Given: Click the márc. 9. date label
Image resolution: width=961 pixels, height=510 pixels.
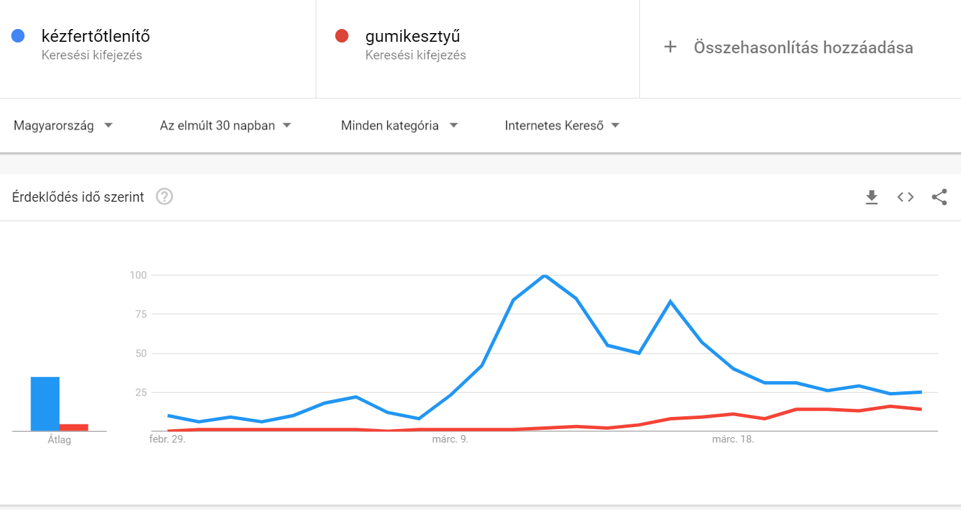Looking at the screenshot, I should [x=450, y=440].
